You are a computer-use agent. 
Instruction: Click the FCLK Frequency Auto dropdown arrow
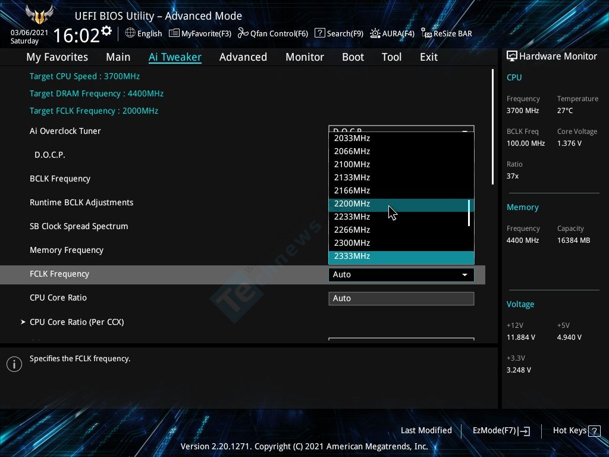pos(464,275)
